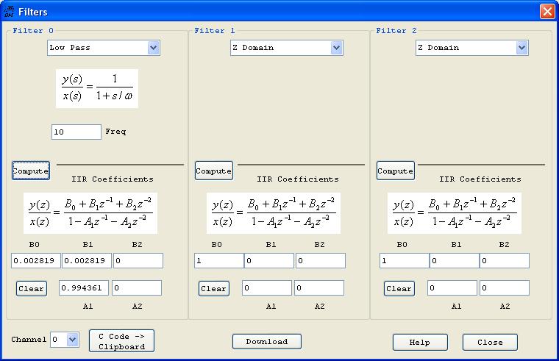
Task: Click the Download button
Action: tap(267, 341)
